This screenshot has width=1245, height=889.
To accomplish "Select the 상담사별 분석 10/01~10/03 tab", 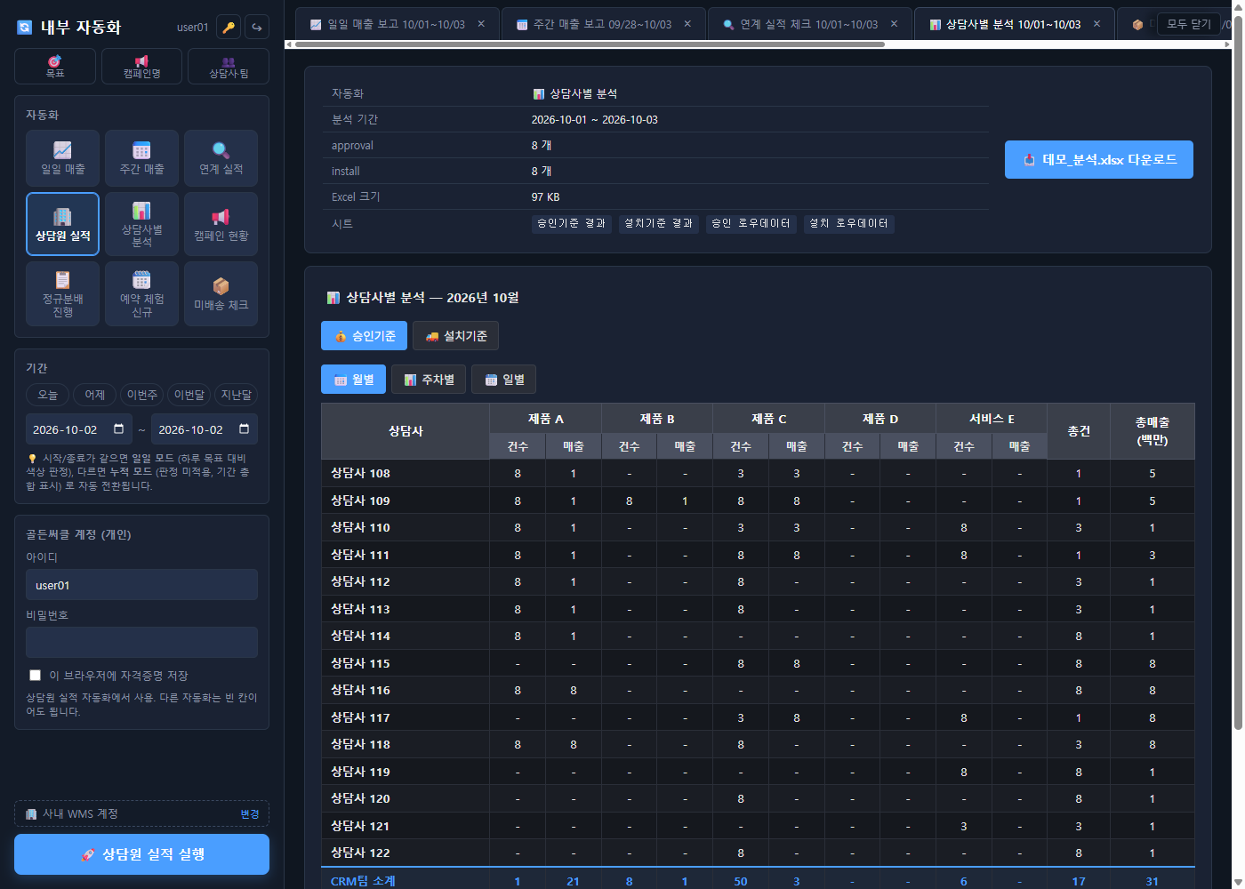I will pyautogui.click(x=1014, y=24).
